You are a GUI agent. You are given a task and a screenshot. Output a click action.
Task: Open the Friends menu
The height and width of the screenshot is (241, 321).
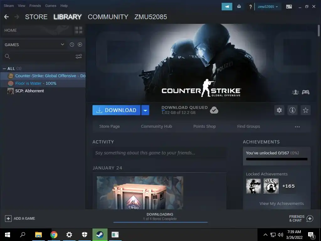click(x=35, y=6)
